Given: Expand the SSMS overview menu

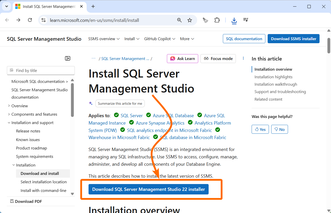Looking at the screenshot, I should [x=104, y=39].
